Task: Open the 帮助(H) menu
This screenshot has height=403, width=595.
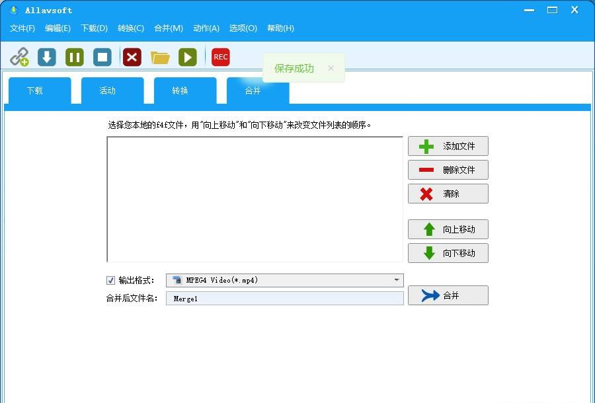Action: pos(280,28)
